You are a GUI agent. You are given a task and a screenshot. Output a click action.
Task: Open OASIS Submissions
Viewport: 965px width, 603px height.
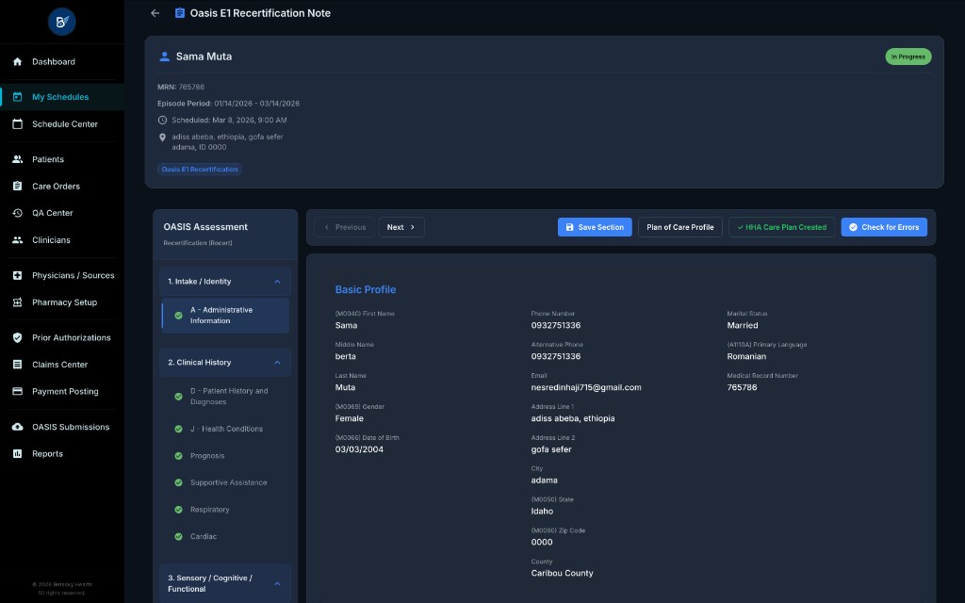62,427
